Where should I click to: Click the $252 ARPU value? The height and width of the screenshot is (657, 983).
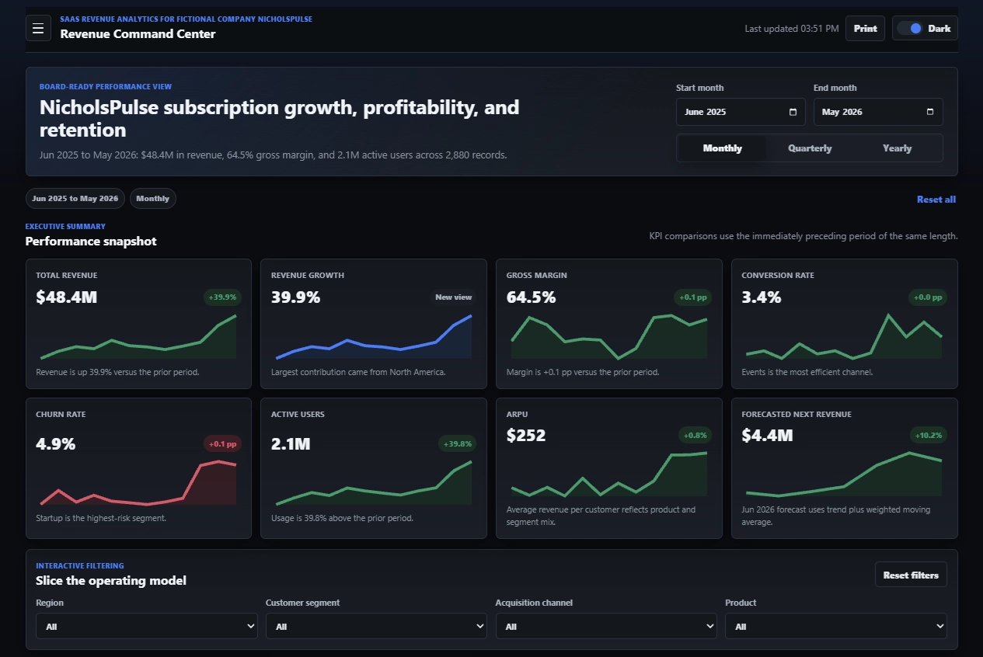coord(526,435)
